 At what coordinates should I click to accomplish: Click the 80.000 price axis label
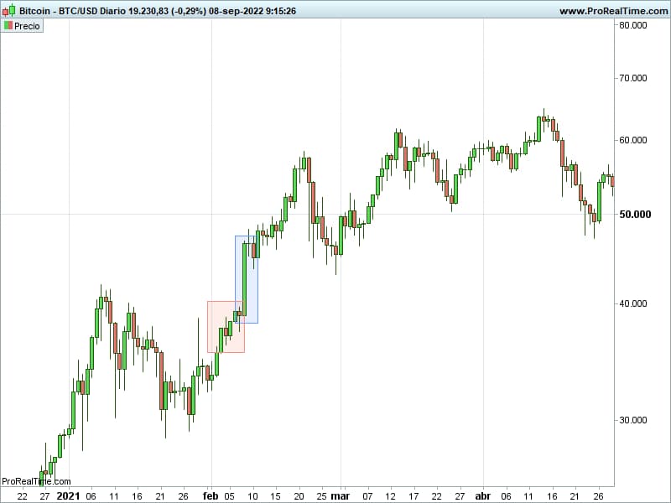tap(633, 25)
